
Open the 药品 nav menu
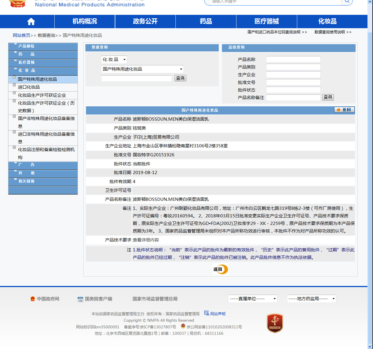pyautogui.click(x=206, y=22)
